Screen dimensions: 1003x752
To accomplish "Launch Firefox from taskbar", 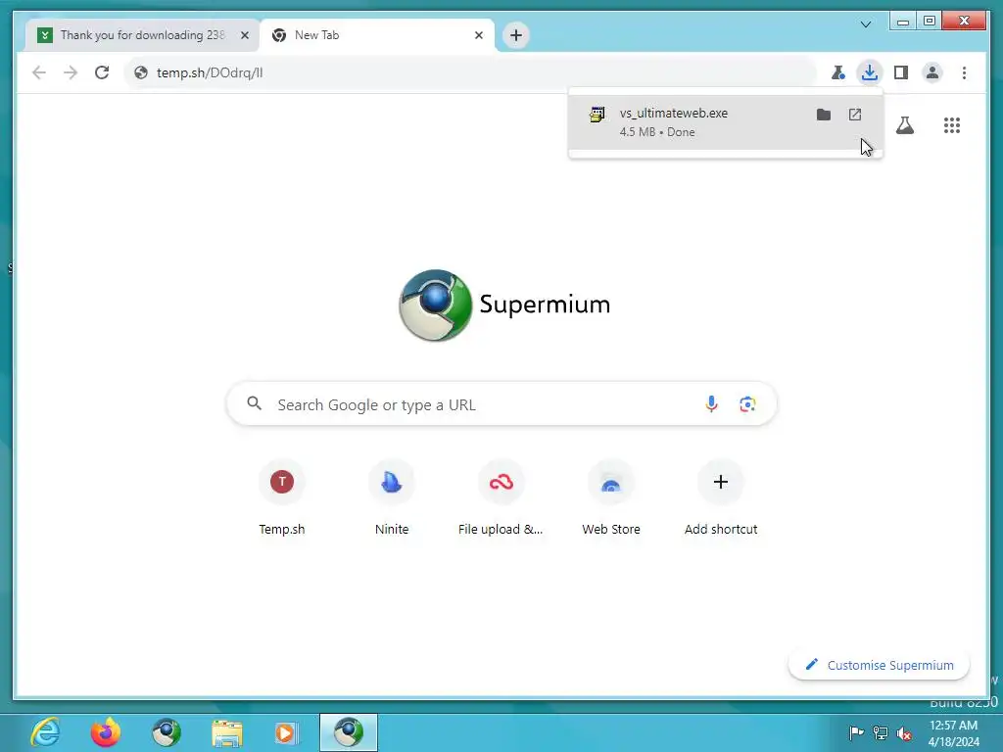I will [x=106, y=731].
